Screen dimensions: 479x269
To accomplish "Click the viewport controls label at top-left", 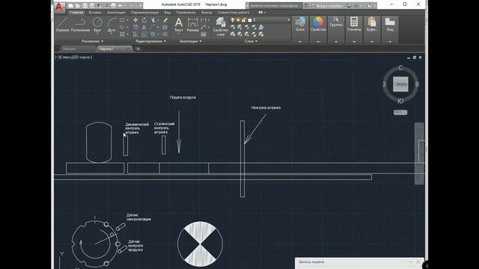I will coord(73,57).
